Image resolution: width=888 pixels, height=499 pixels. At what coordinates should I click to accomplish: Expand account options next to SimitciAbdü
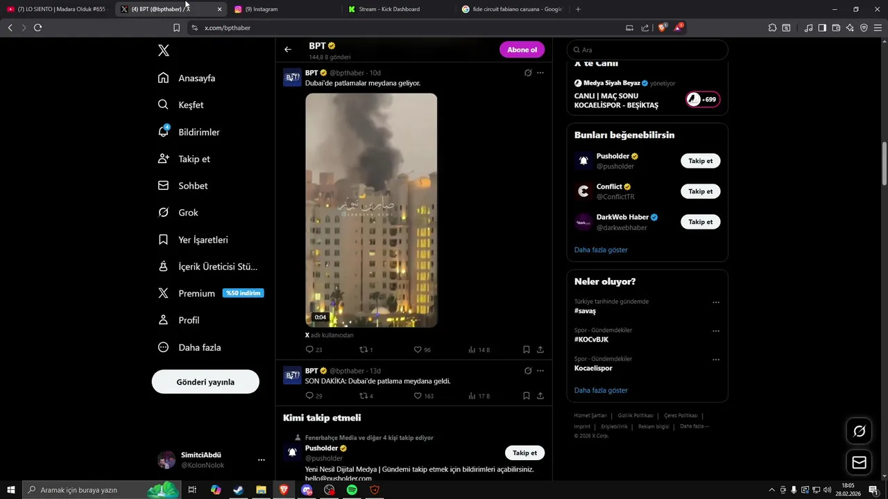pyautogui.click(x=262, y=459)
